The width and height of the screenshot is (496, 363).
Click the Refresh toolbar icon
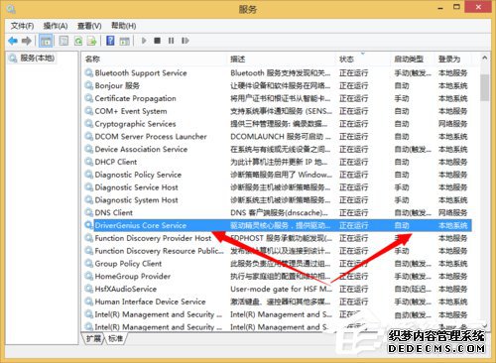(78, 41)
